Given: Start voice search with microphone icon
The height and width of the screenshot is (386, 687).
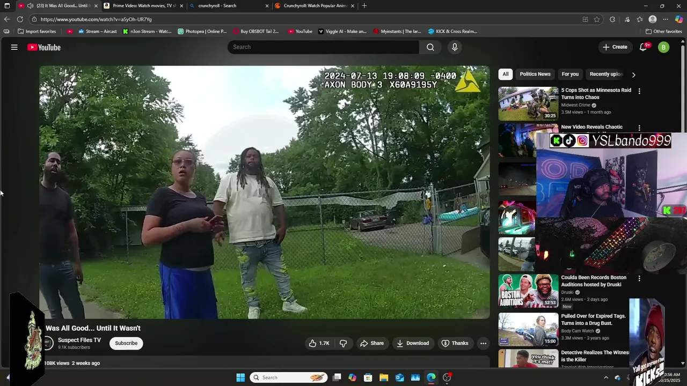Looking at the screenshot, I should [x=455, y=47].
